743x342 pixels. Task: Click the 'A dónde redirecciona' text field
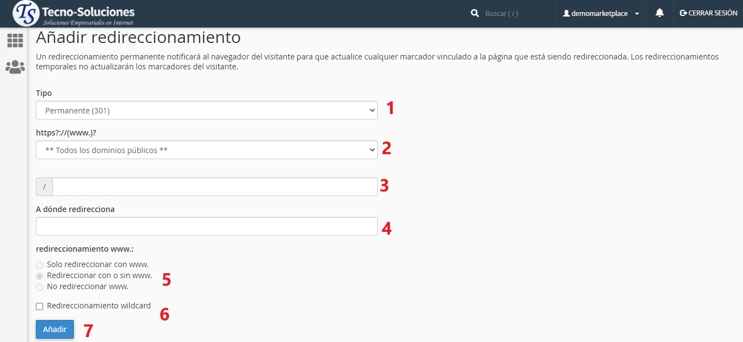206,226
